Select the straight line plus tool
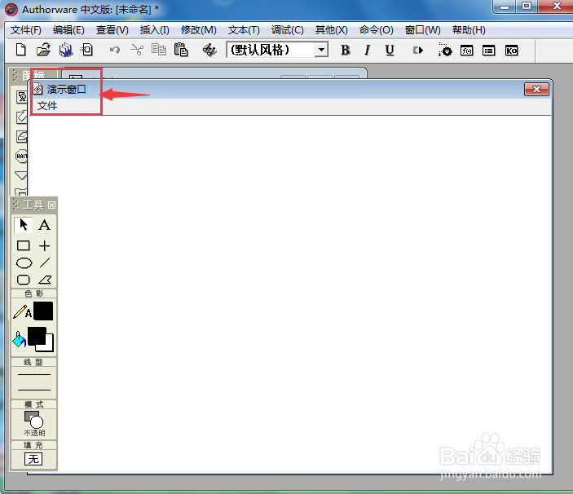The image size is (573, 494). tap(45, 245)
